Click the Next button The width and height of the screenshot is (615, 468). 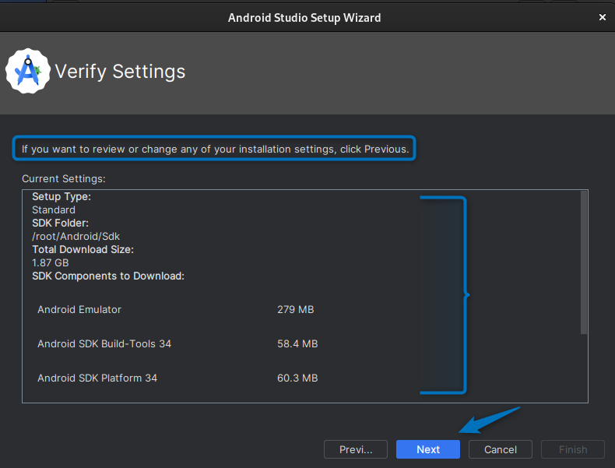coord(428,449)
